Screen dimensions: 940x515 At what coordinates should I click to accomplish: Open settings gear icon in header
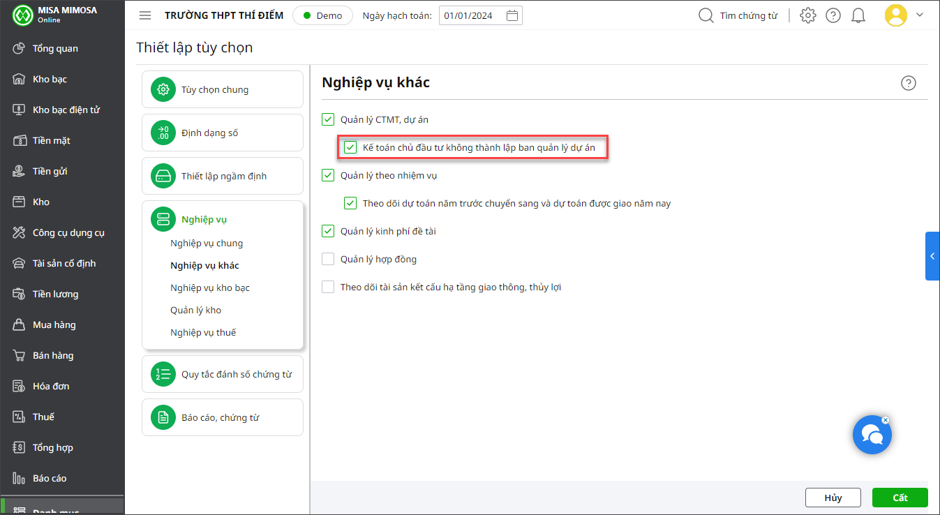point(808,15)
